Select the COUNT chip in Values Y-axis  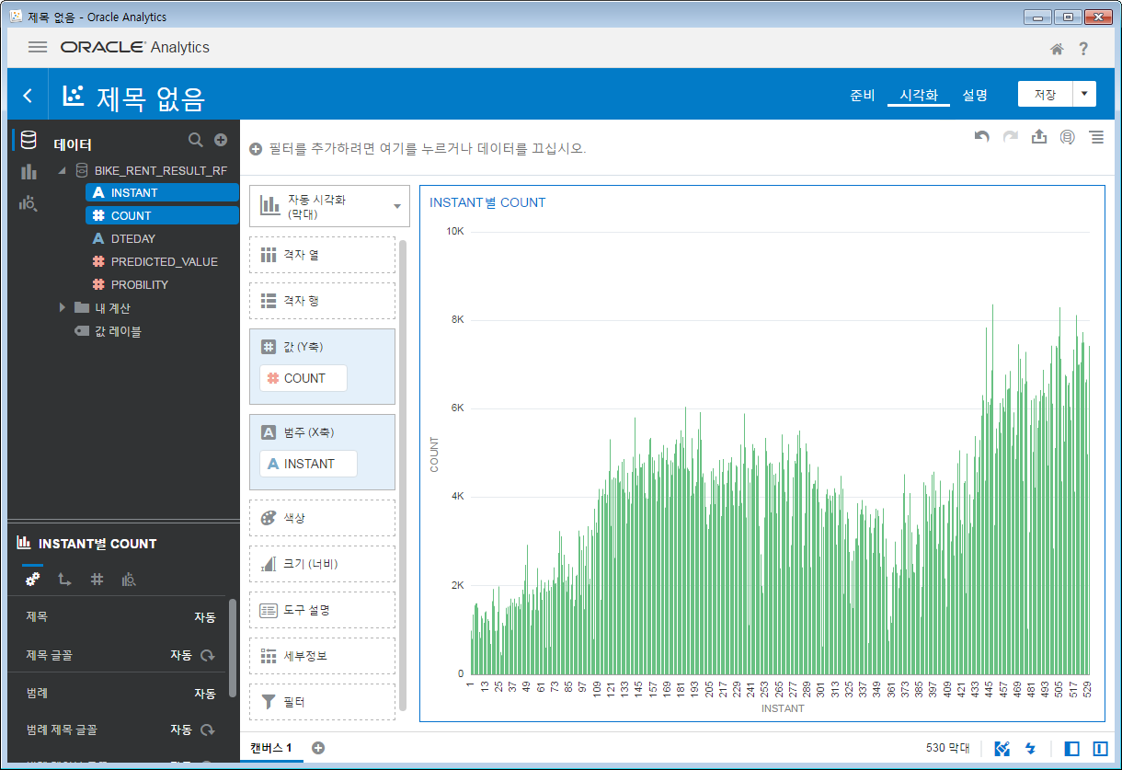pos(303,378)
